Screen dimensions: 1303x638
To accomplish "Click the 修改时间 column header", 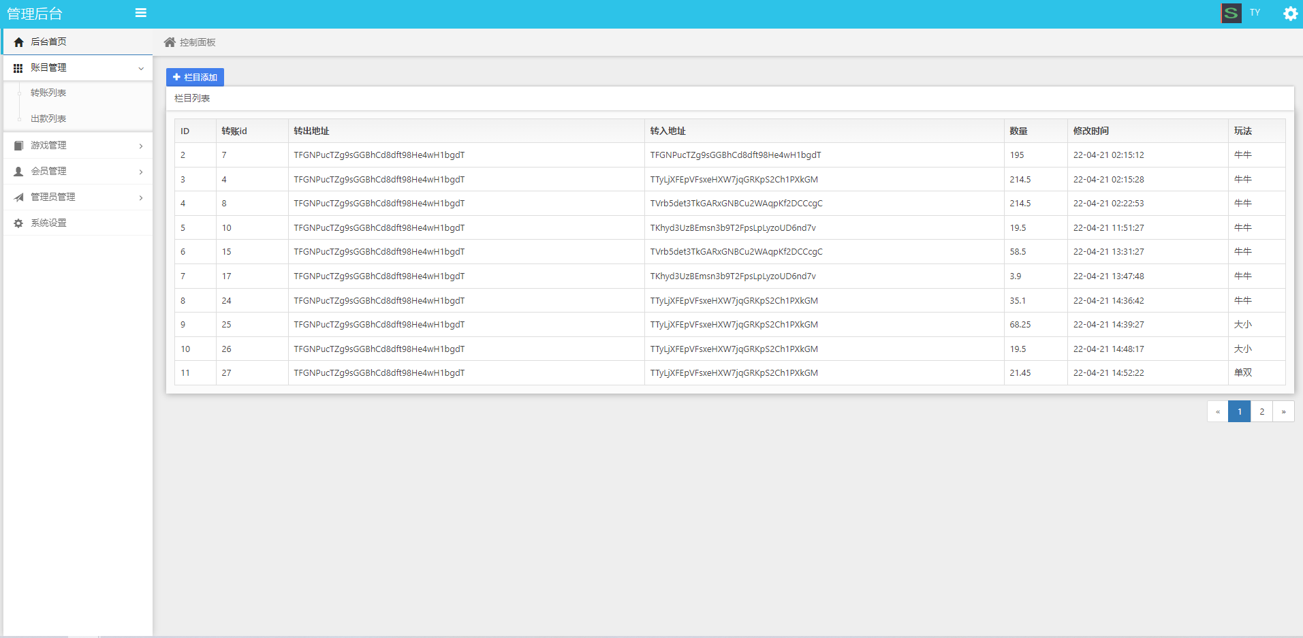I will [x=1090, y=131].
